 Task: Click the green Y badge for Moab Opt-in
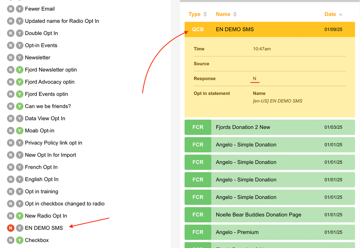coord(20,131)
